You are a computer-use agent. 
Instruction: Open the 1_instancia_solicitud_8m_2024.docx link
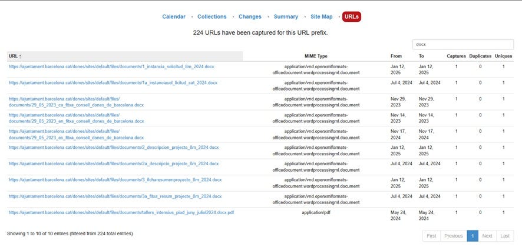111,66
